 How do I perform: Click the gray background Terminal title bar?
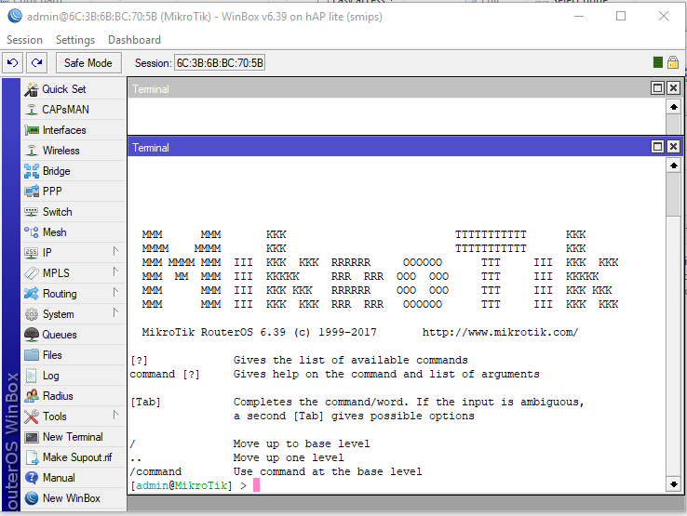click(388, 89)
